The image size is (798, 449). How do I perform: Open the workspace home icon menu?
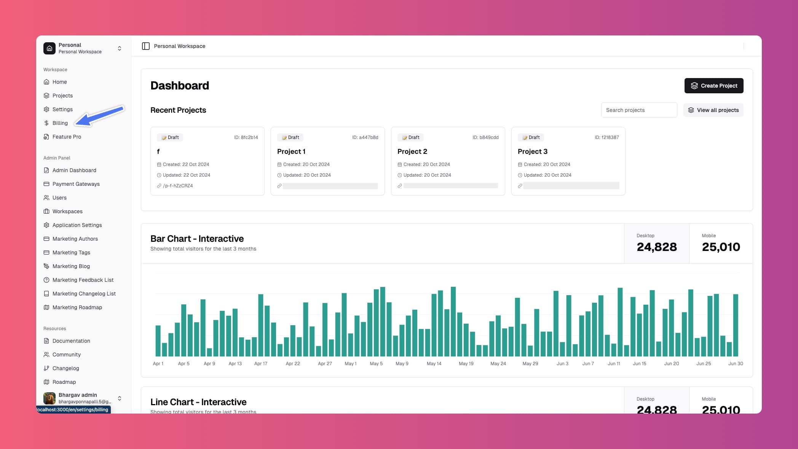(x=49, y=48)
